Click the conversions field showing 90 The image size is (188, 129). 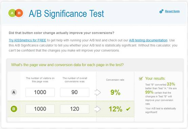(75, 92)
